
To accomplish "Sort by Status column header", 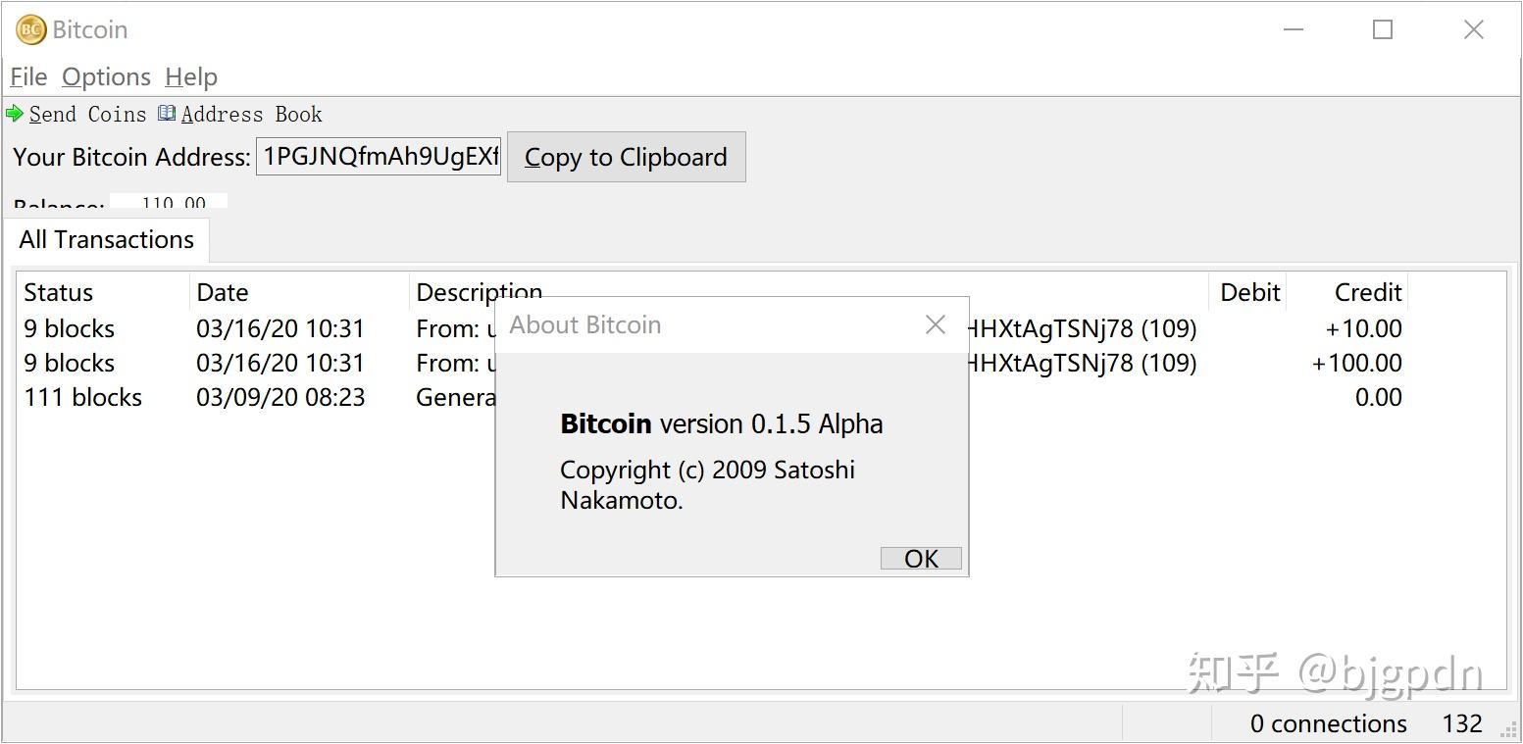I will click(x=59, y=292).
